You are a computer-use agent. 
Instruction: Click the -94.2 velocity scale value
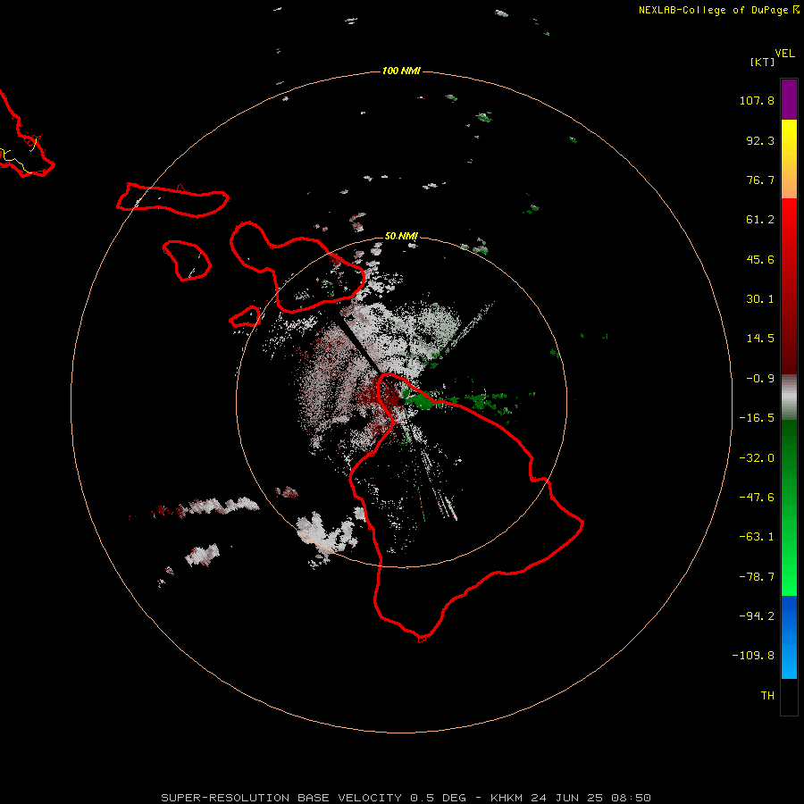[x=757, y=616]
